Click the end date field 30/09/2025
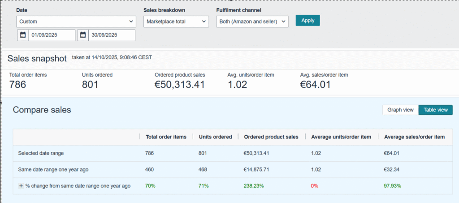This screenshot has height=203, width=459. [x=111, y=35]
